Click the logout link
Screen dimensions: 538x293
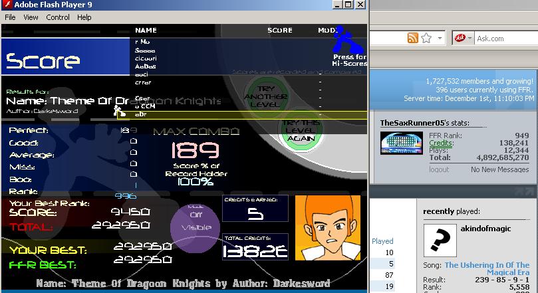tap(439, 169)
